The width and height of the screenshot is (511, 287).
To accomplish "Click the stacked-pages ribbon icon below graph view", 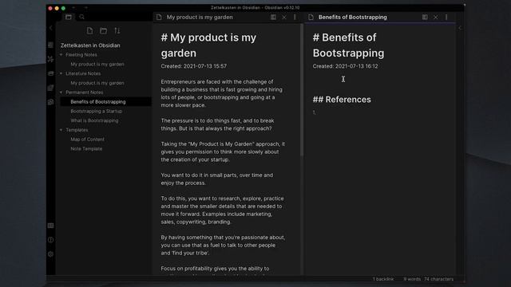I will coord(50,88).
